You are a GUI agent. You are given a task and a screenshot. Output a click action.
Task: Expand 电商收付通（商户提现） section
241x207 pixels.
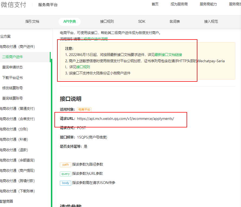(x=17, y=171)
